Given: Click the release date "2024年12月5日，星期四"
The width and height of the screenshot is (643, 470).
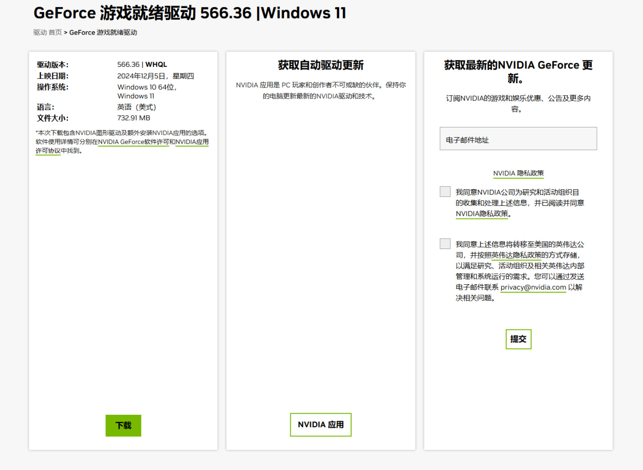Looking at the screenshot, I should click(x=156, y=76).
